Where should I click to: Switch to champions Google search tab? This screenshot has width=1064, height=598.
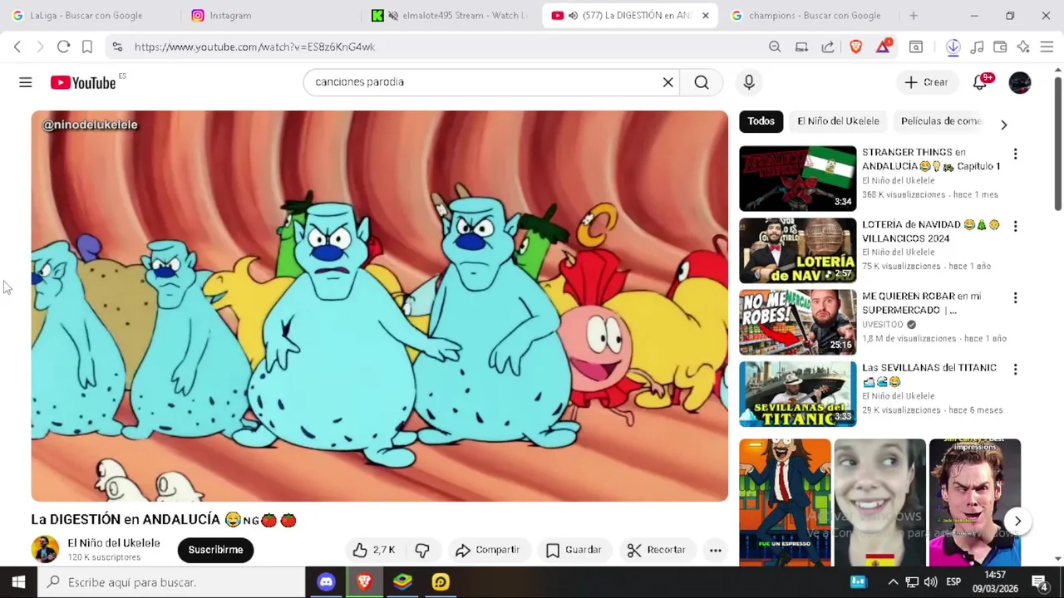[x=806, y=15]
